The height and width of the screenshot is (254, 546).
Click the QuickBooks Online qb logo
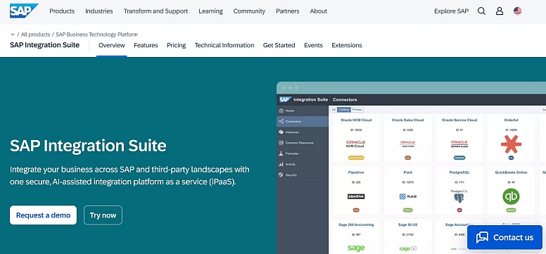click(x=511, y=196)
